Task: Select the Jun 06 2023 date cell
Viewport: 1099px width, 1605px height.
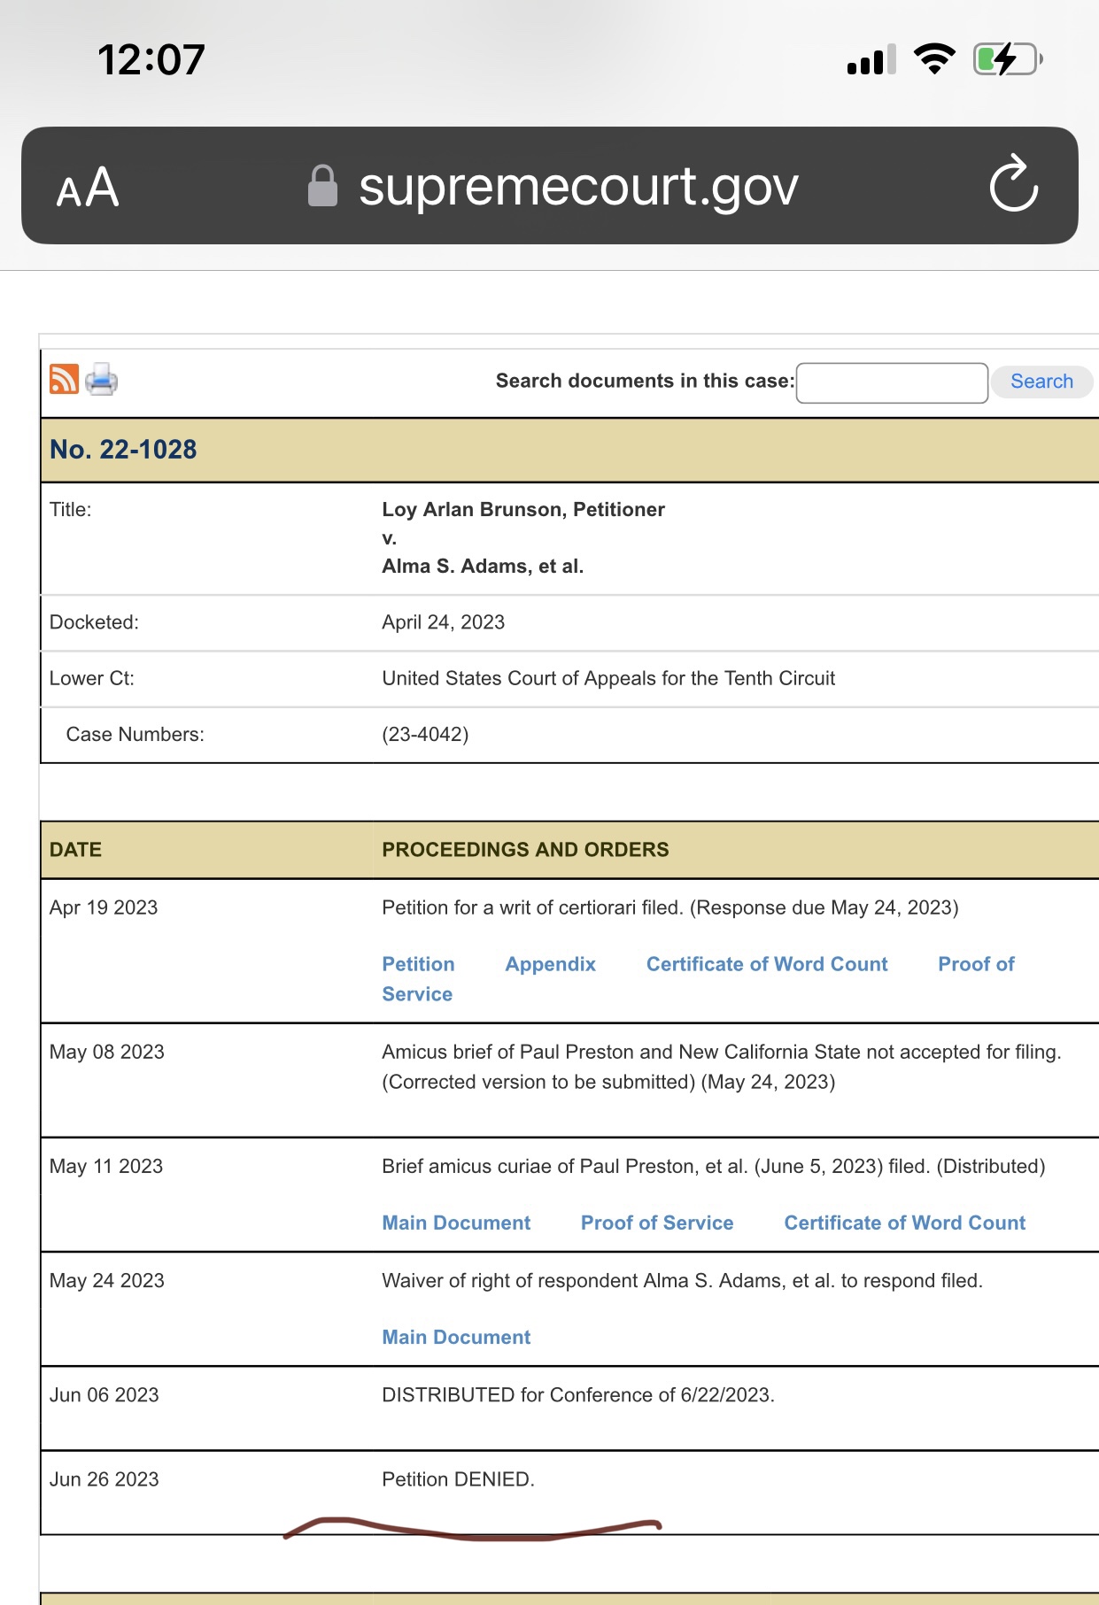Action: [x=104, y=1394]
